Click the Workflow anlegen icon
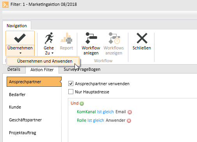Image resolution: width=197 pixels, height=142 pixels. coord(91,38)
